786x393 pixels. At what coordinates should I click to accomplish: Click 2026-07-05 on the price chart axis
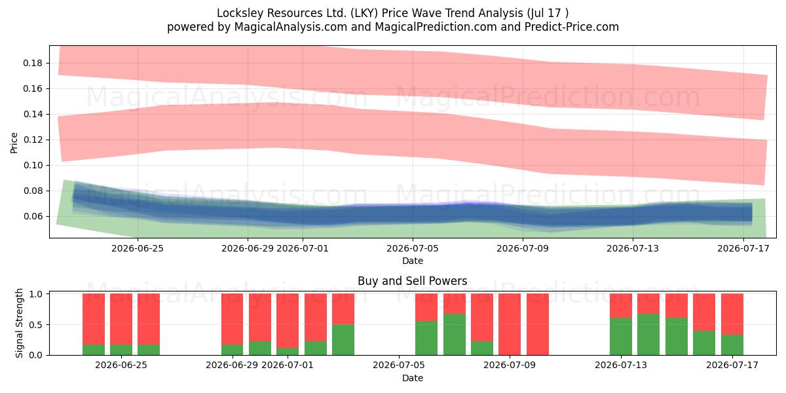coord(413,248)
